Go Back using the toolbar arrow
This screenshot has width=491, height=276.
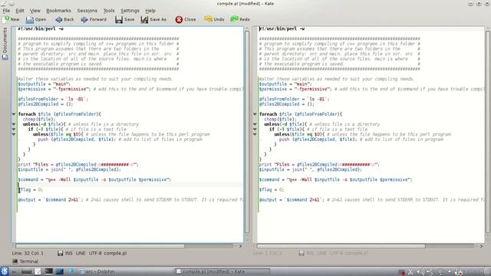(x=58, y=19)
